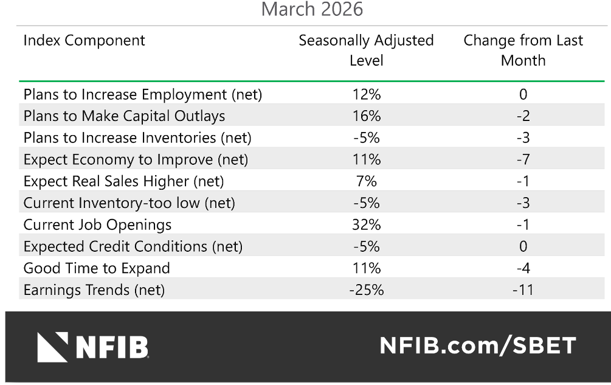This screenshot has width=611, height=385.
Task: Click the Earnings Trends label
Action: (94, 290)
